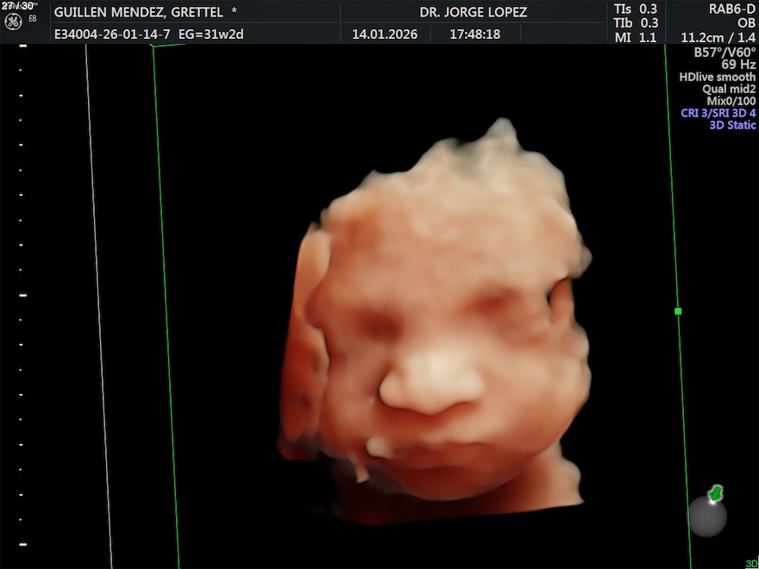This screenshot has height=569, width=759.
Task: Click the HDlive light source sphere icon
Action: point(707,516)
